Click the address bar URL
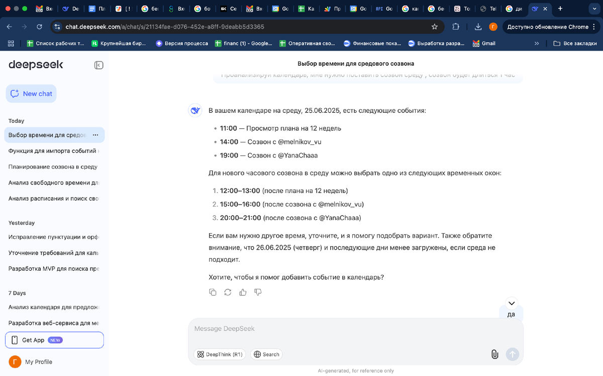Screen dimensions: 603x376 point(165,27)
